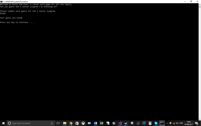
Task: Open Unreal Engine from the taskbar
Action: tap(114, 123)
